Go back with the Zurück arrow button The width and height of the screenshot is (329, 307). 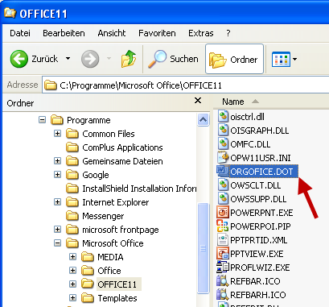coord(19,59)
